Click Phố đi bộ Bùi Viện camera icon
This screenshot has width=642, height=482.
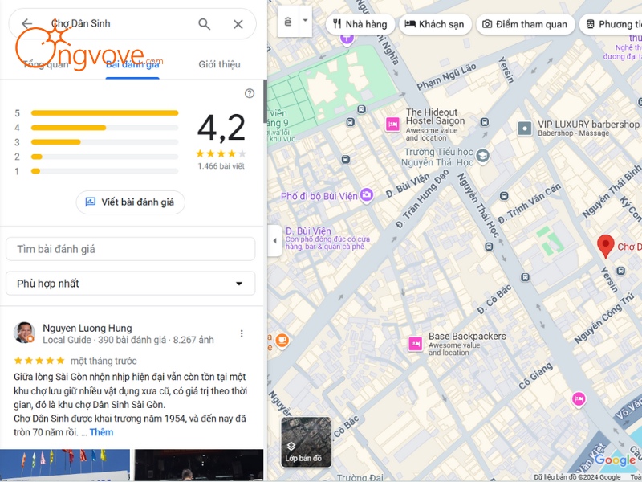pyautogui.click(x=367, y=194)
